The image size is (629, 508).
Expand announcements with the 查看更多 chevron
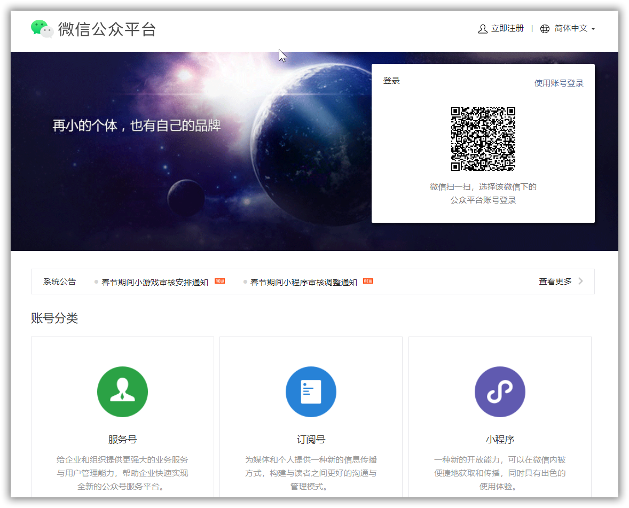580,281
